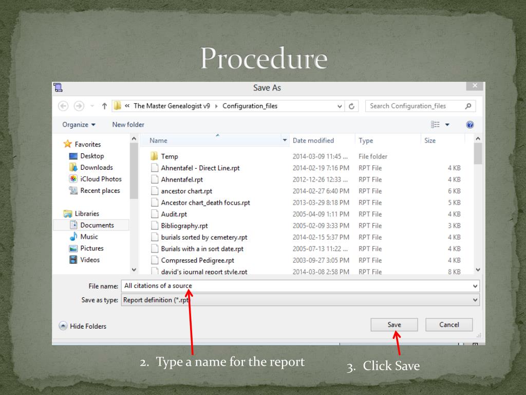Viewport: 526px width, 395px height.
Task: Click Hide Folders
Action: [x=83, y=326]
